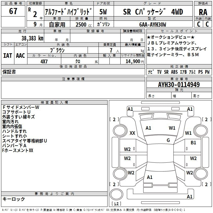213x213 pixels.
Task: Click the キーロック notice text
Action: point(14,199)
